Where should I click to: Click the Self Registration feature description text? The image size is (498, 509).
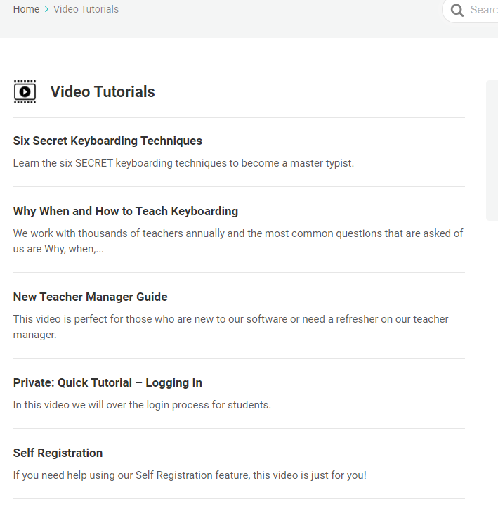point(190,475)
